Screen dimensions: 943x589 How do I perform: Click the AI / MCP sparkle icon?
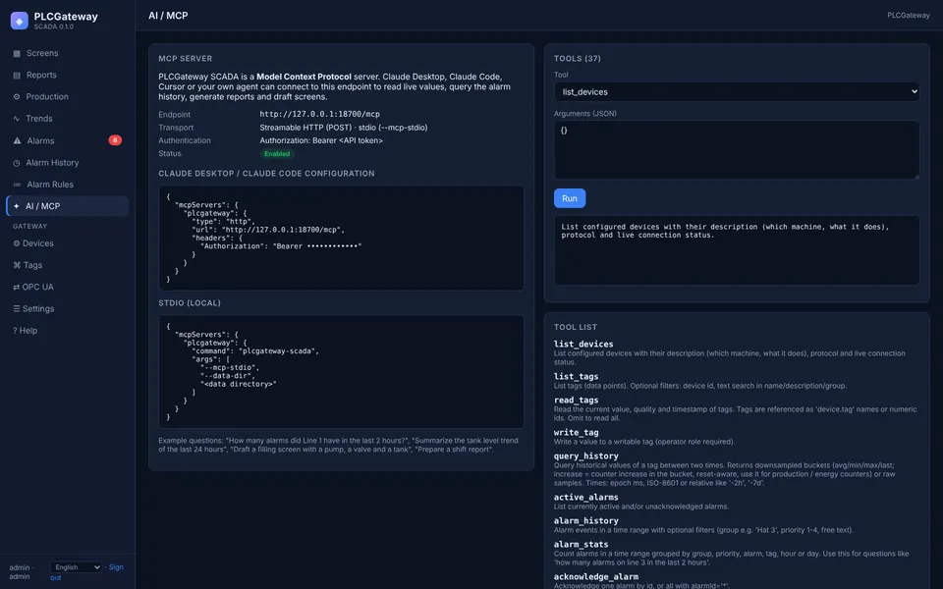pyautogui.click(x=17, y=206)
